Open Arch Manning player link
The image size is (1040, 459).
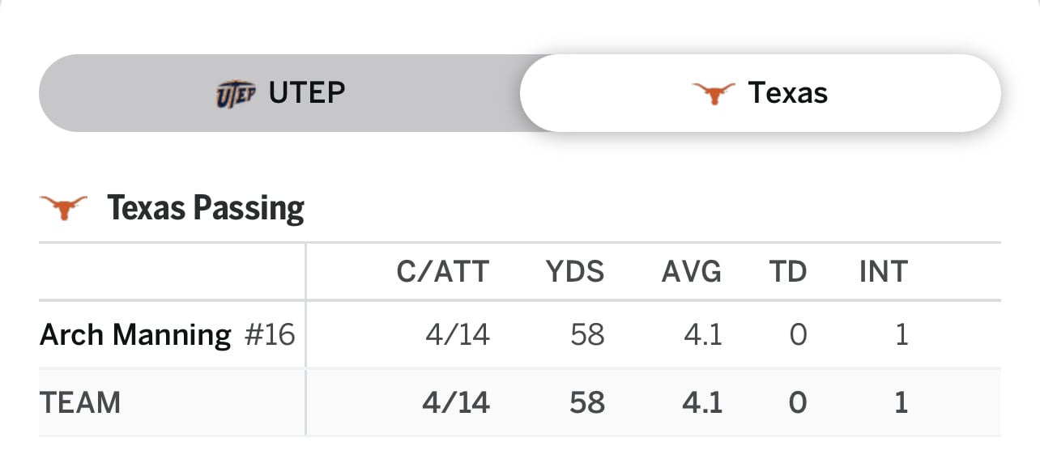[x=135, y=334]
